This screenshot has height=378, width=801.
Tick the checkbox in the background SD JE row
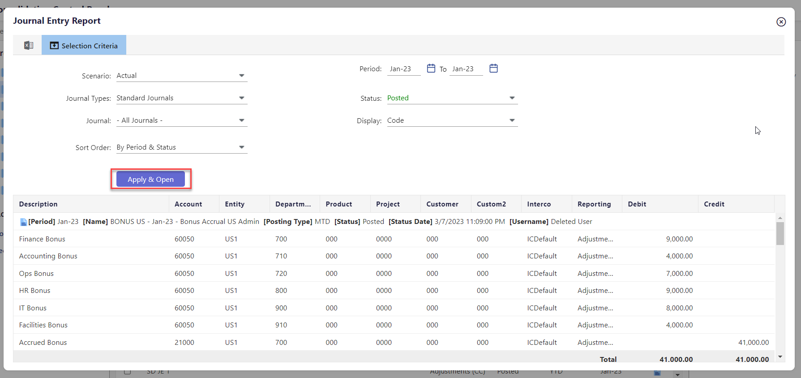128,372
